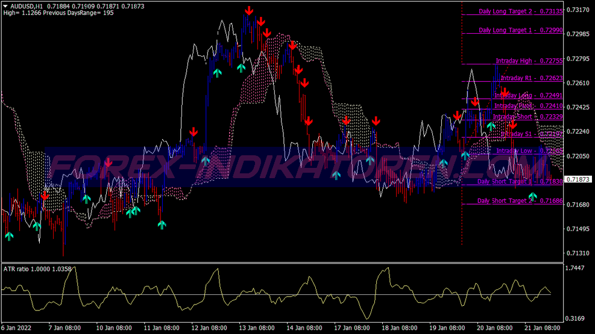This screenshot has width=595, height=334.
Task: Click the '7 Jan 08:00' time axis label
Action: point(65,328)
